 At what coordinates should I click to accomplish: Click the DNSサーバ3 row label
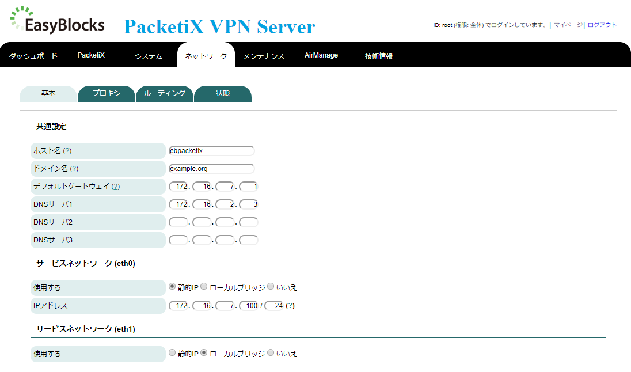point(98,240)
